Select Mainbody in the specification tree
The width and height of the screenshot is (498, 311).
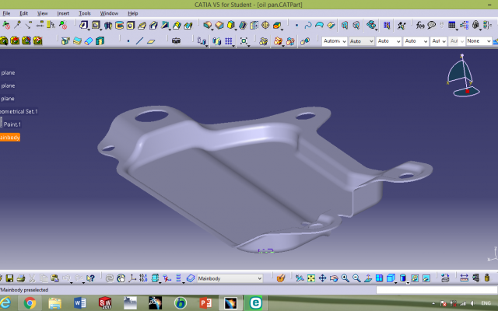tap(10, 137)
